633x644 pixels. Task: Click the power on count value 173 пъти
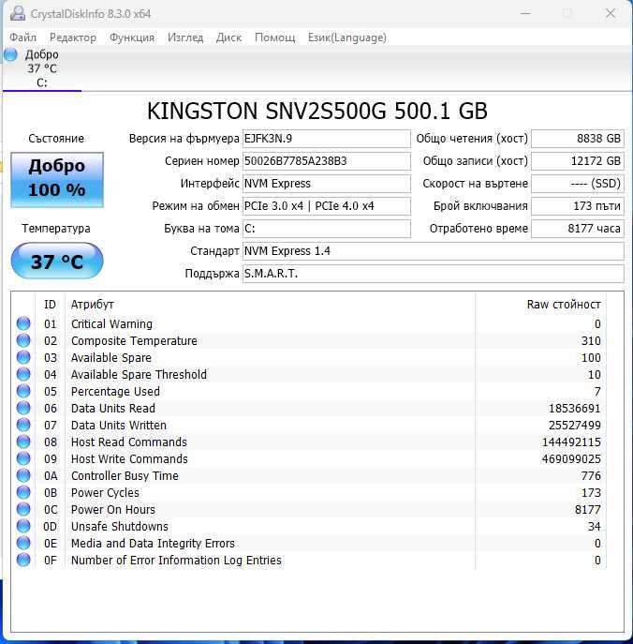pos(578,206)
